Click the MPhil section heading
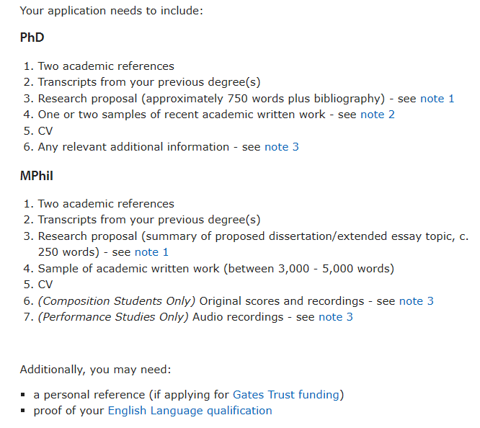Viewport: 480px width, 428px height. point(37,176)
